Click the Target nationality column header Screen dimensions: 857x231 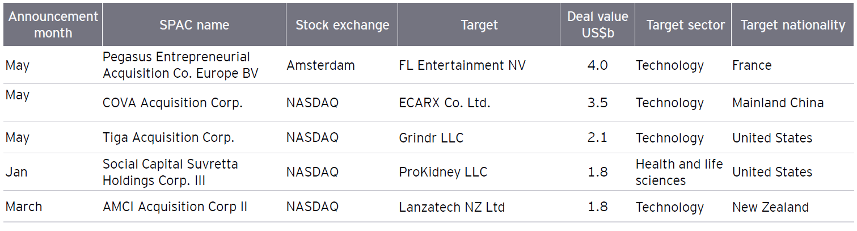tap(792, 25)
